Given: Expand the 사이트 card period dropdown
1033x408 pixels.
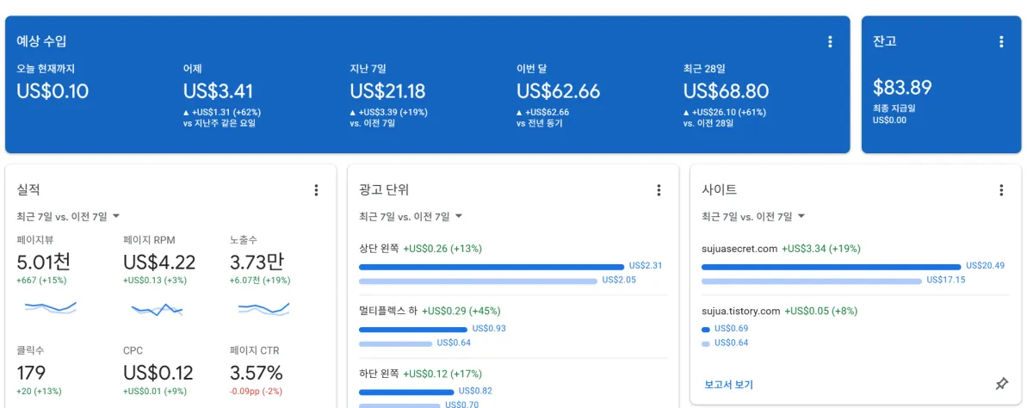Looking at the screenshot, I should click(753, 216).
